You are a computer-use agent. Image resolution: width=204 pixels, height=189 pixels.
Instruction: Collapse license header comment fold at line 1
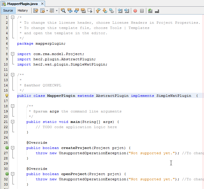pos(12,17)
